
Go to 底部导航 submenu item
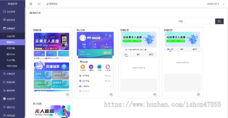(x=12, y=48)
